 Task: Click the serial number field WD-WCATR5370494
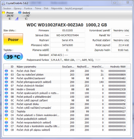point(68,35)
